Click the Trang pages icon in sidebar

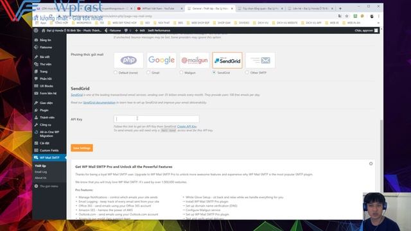point(36,71)
